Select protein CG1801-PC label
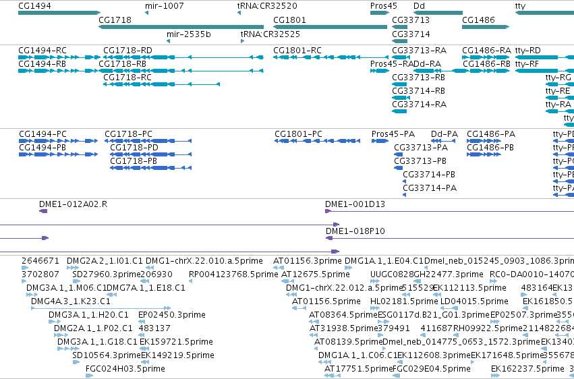 tap(298, 134)
